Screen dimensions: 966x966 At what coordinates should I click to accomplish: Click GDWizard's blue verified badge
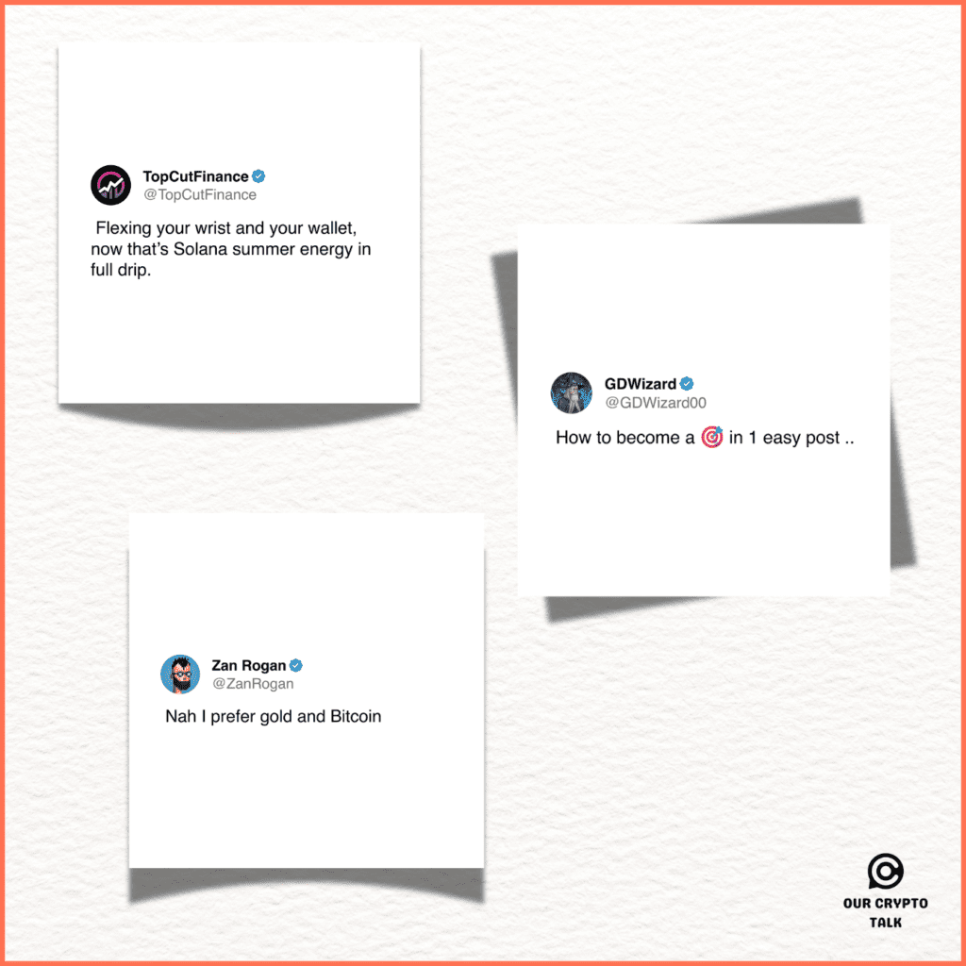coord(687,384)
